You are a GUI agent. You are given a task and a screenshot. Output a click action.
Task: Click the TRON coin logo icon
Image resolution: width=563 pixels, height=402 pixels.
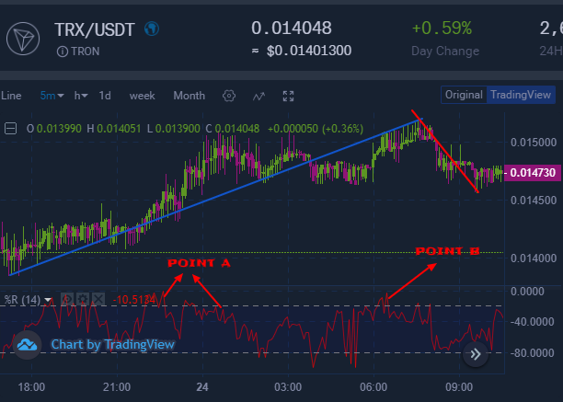click(23, 39)
